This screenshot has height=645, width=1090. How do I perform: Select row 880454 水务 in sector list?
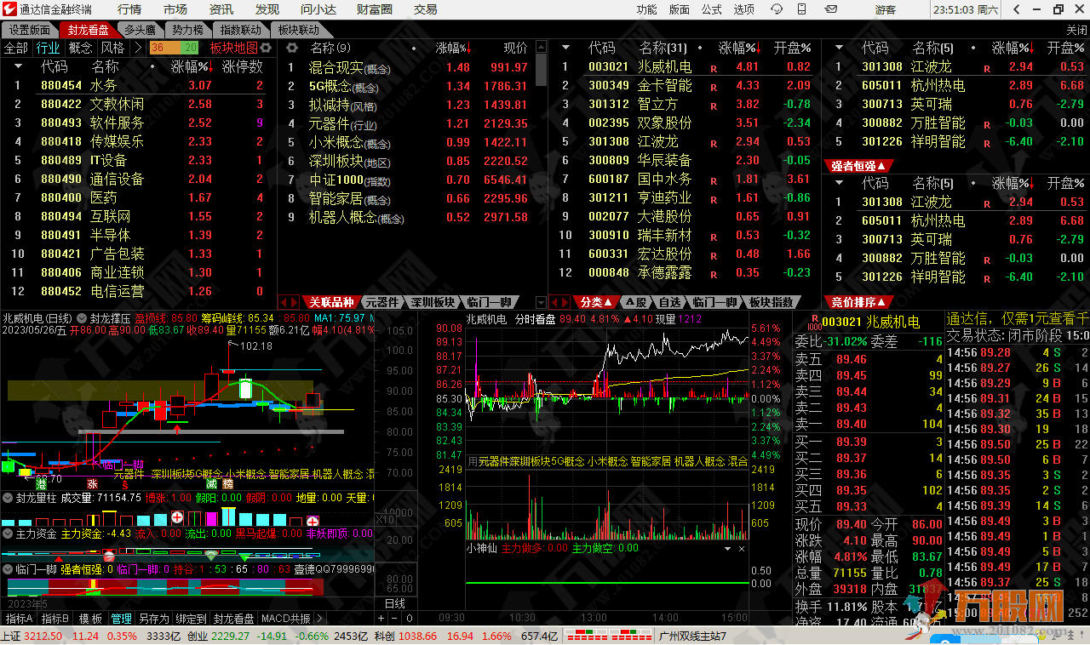click(139, 85)
